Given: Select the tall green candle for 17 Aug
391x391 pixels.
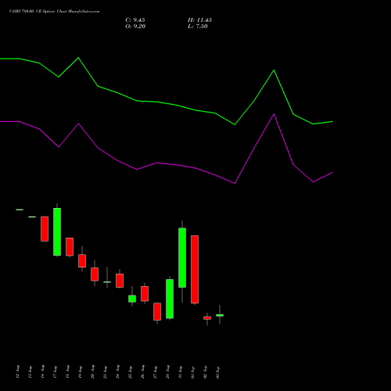Looking at the screenshot, I should 57,231.
